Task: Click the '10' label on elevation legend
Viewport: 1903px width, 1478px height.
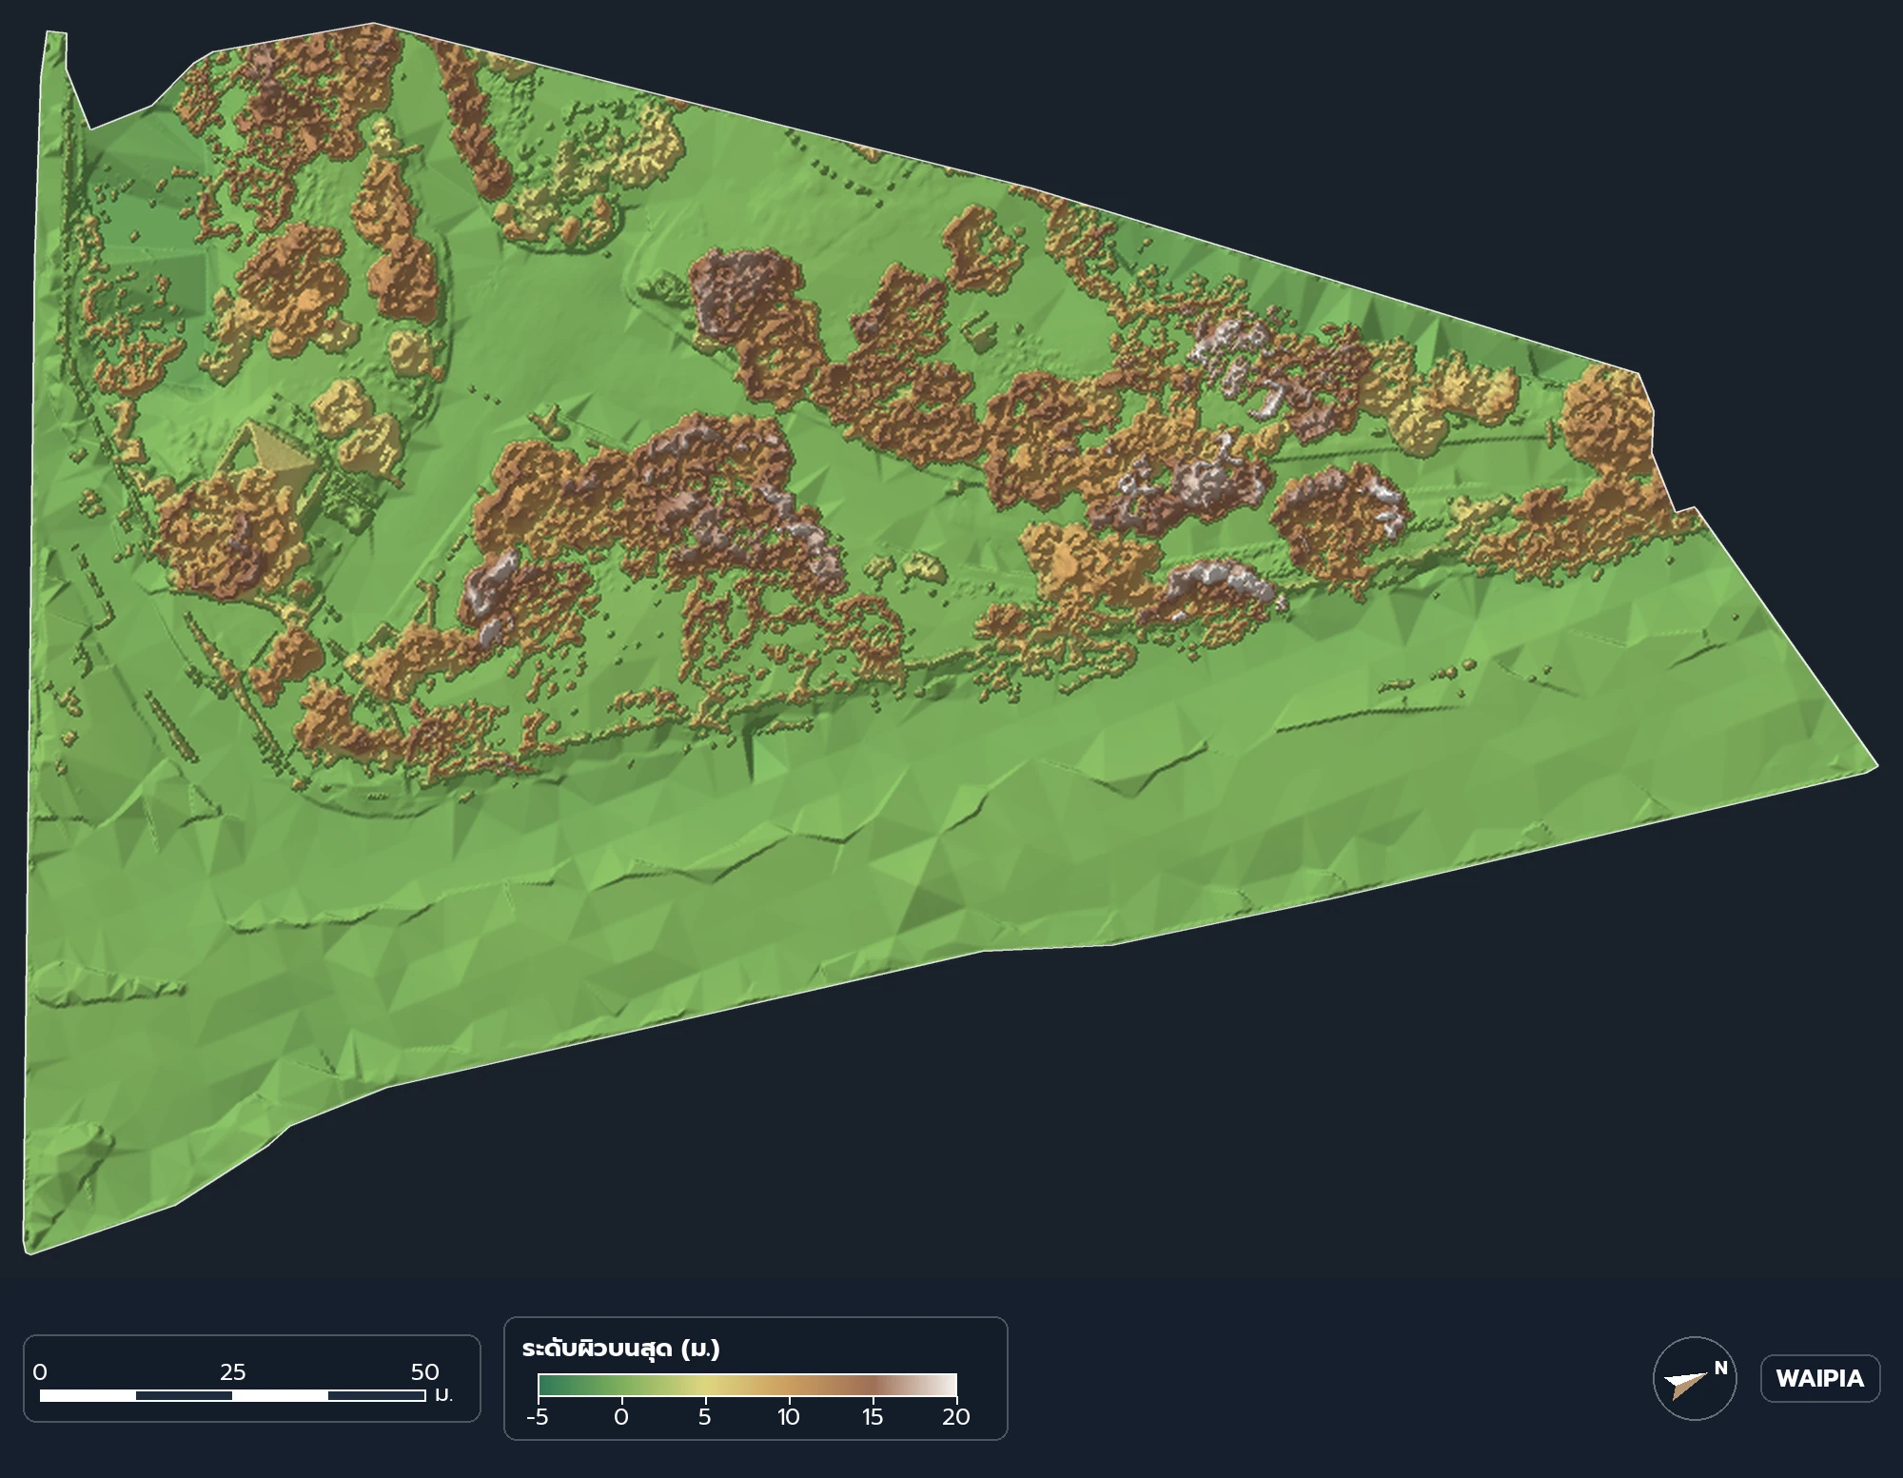Action: pyautogui.click(x=788, y=1417)
